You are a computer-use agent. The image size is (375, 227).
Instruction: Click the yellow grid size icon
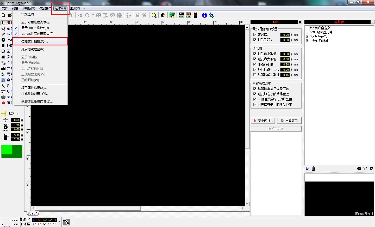click(4, 113)
